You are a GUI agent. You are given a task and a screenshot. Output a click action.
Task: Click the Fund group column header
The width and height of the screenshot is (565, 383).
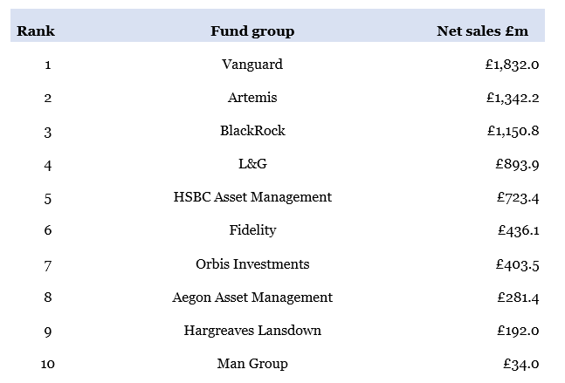click(x=252, y=31)
